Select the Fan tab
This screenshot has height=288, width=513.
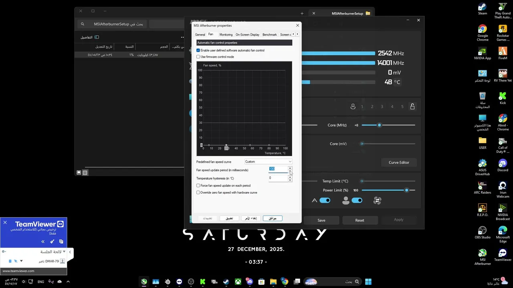click(211, 34)
